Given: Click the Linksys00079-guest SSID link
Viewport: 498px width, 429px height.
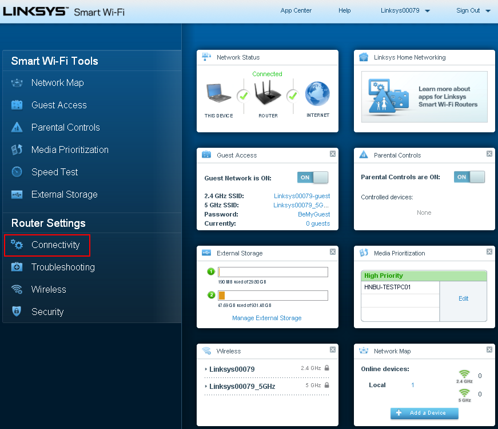Looking at the screenshot, I should tap(302, 196).
